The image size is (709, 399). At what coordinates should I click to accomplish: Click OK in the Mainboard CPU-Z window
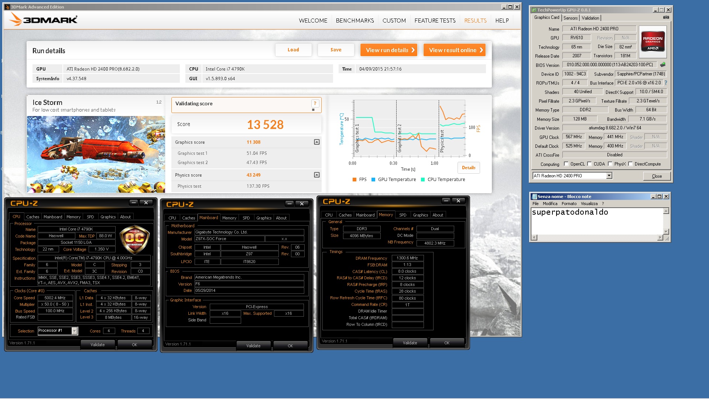click(290, 346)
